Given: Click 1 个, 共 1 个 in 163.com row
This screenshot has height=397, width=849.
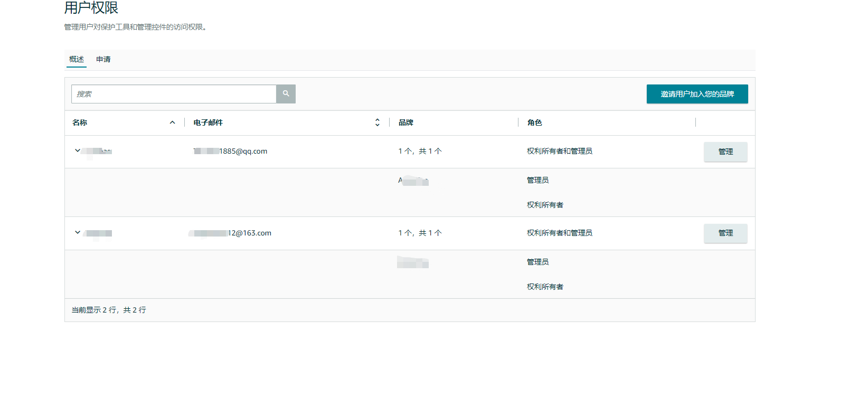Looking at the screenshot, I should [x=420, y=233].
